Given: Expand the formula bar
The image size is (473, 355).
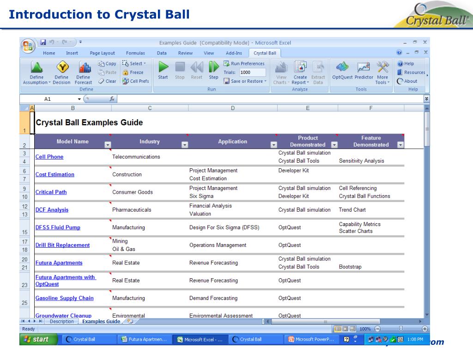Looking at the screenshot, I should pos(426,99).
